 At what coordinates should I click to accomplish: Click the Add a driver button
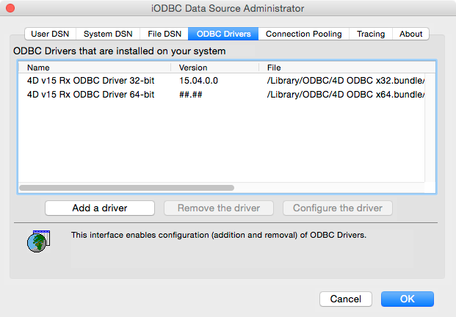click(100, 208)
